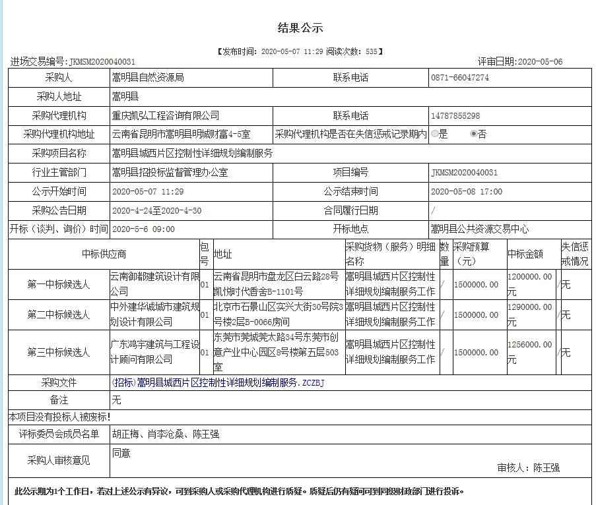This screenshot has height=505, width=596.
Task: Click the 结果公示 page title
Action: pyautogui.click(x=300, y=28)
